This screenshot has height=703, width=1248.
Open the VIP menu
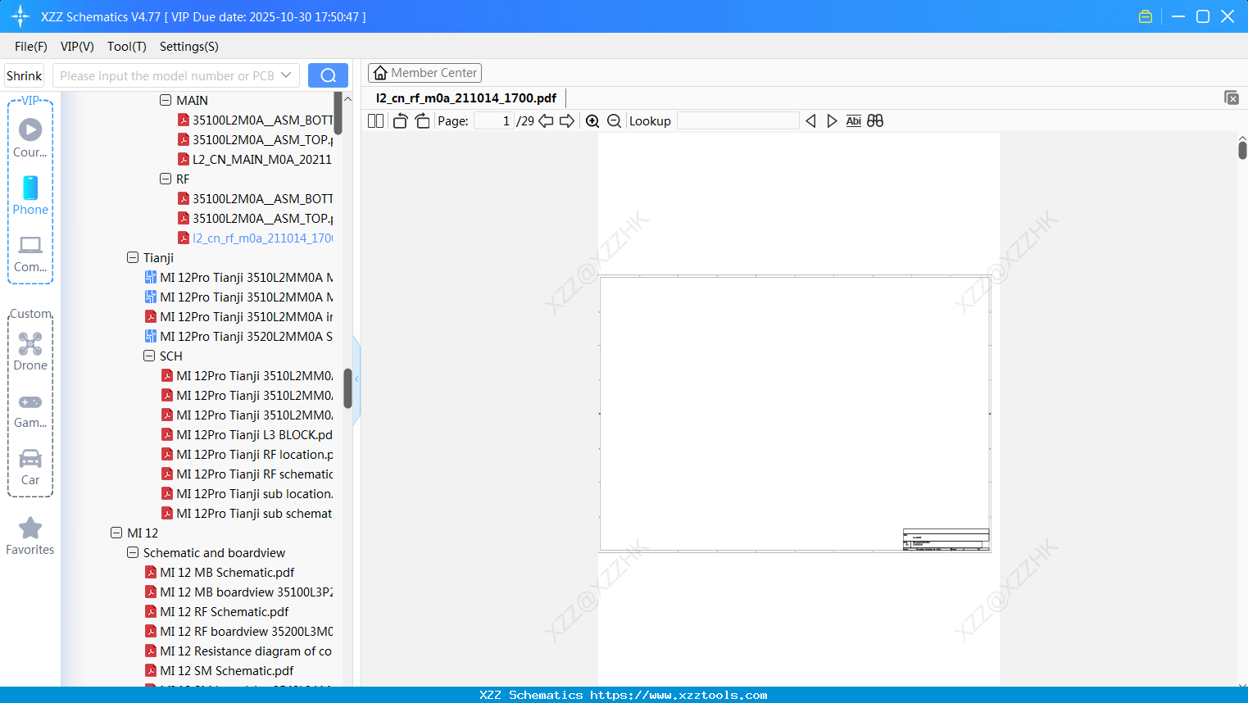point(77,47)
